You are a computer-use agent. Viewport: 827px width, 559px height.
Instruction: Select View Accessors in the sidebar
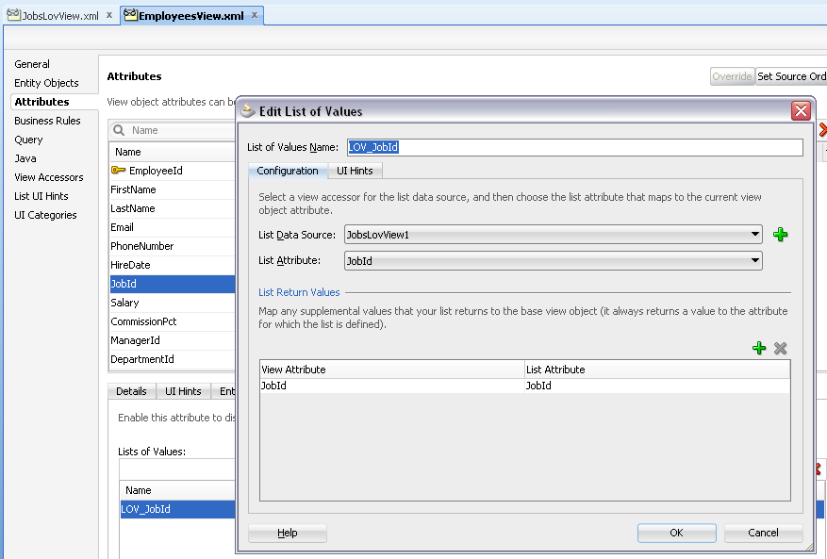[49, 177]
